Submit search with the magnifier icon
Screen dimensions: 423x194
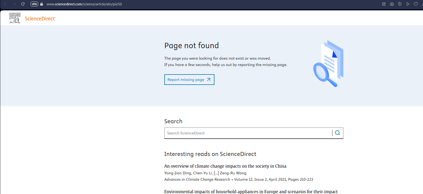(337, 133)
